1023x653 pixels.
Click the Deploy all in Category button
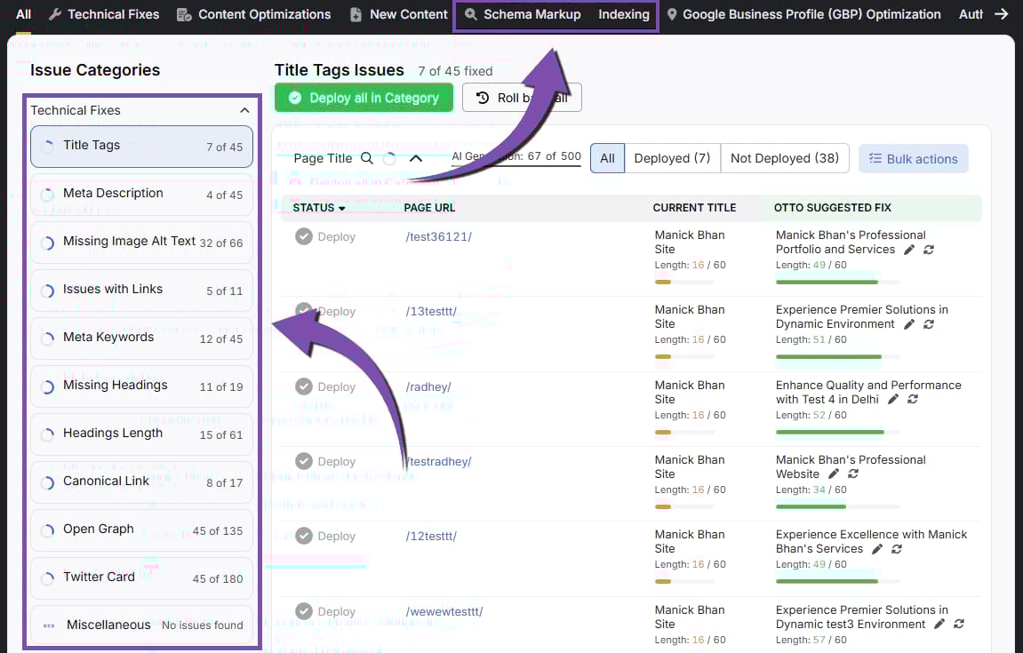364,97
